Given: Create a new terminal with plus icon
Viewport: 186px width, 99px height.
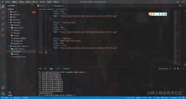Looking at the screenshot, I should tap(170, 68).
